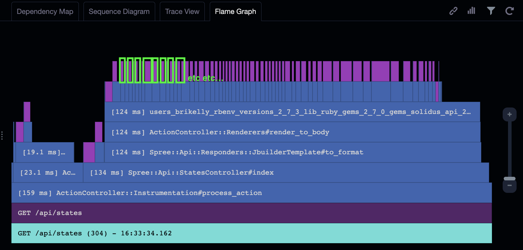Select the GET /api/states (304) root frame
This screenshot has width=523, height=250.
(x=250, y=233)
